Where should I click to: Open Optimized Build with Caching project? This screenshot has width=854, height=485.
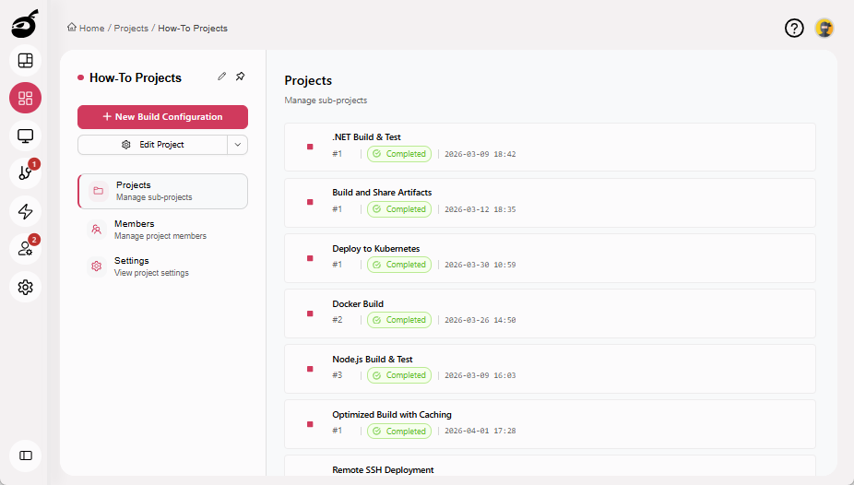(550, 424)
